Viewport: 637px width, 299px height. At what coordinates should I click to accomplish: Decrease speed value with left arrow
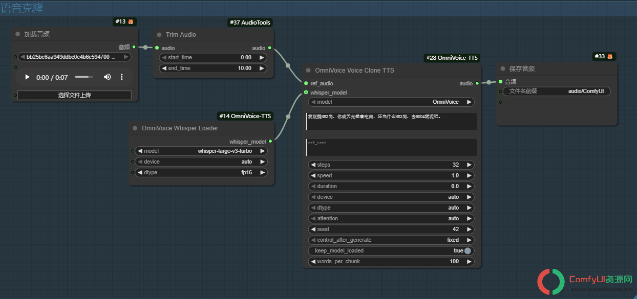coord(312,176)
